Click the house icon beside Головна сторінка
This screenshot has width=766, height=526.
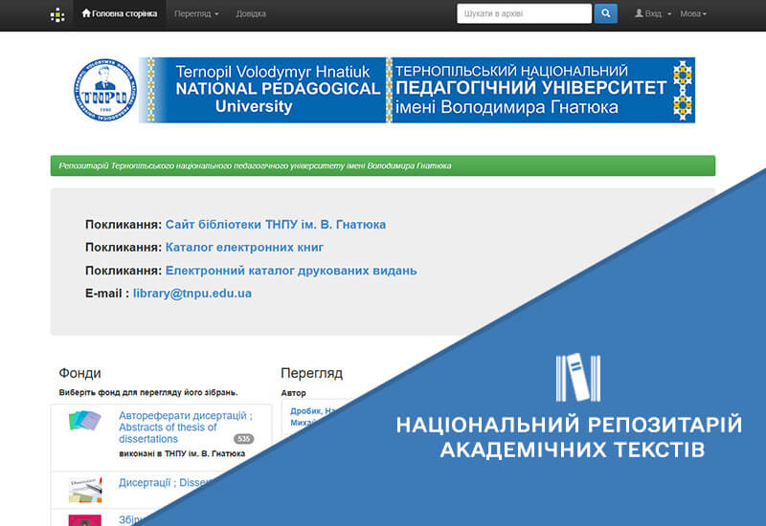tap(86, 13)
